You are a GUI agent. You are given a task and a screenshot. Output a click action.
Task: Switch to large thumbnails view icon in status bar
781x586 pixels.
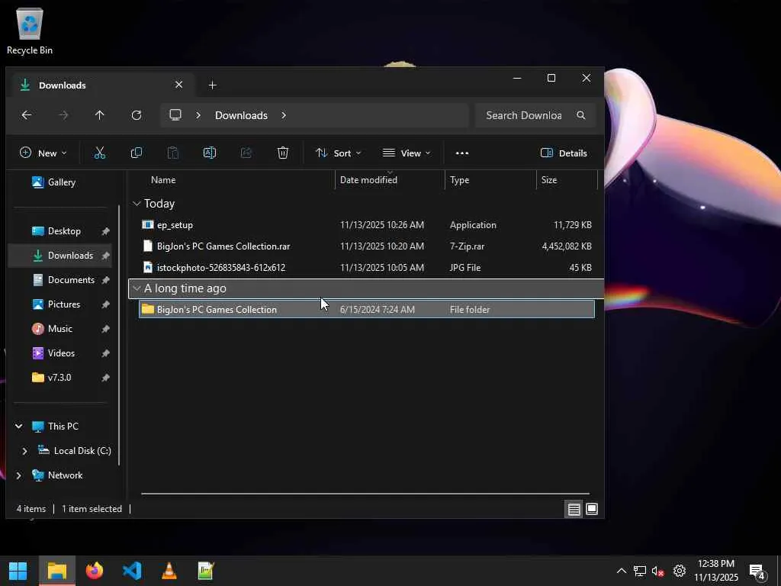point(592,509)
